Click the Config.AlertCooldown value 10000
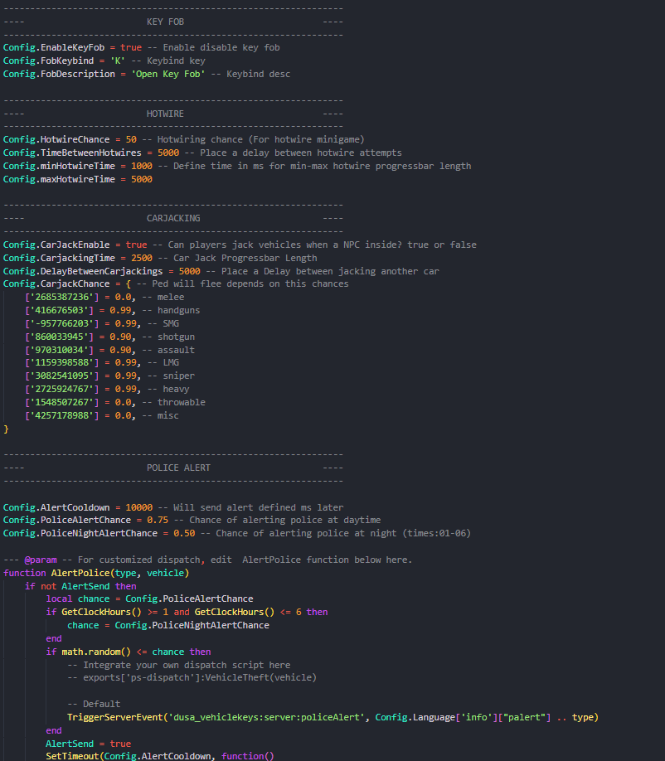This screenshot has height=761, width=665. tap(138, 507)
